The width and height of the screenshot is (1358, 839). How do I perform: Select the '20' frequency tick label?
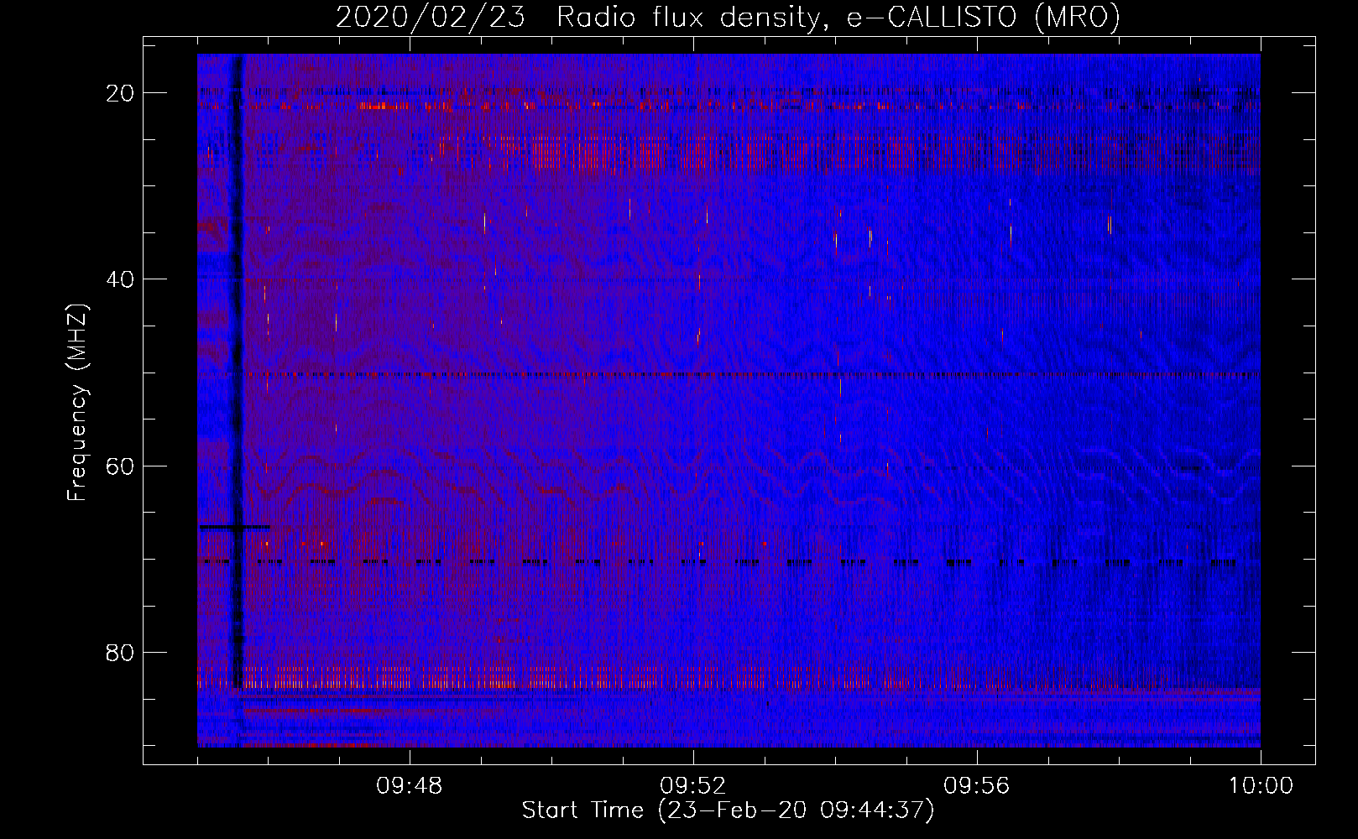click(x=121, y=93)
